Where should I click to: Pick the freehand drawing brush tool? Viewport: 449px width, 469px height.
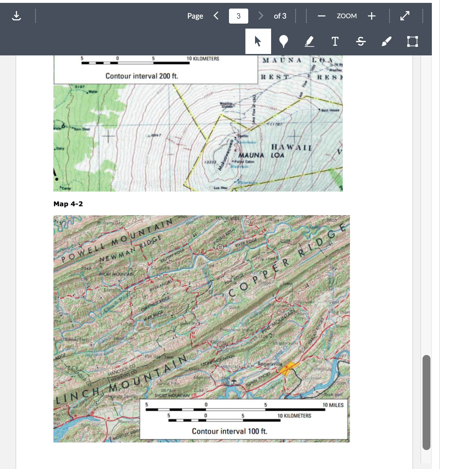(x=386, y=41)
